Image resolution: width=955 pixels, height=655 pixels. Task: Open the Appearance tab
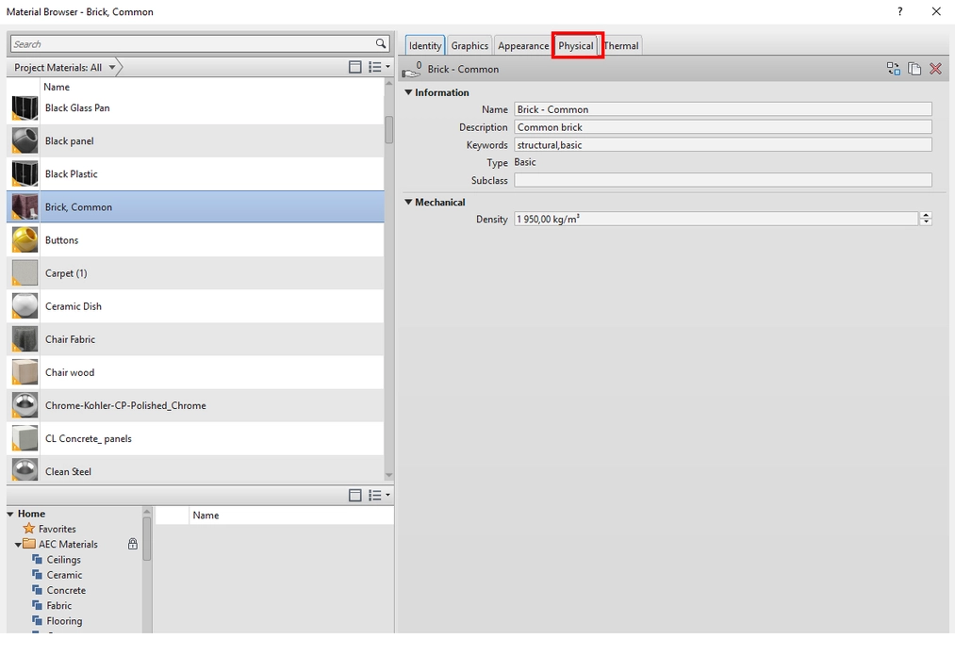tap(522, 45)
